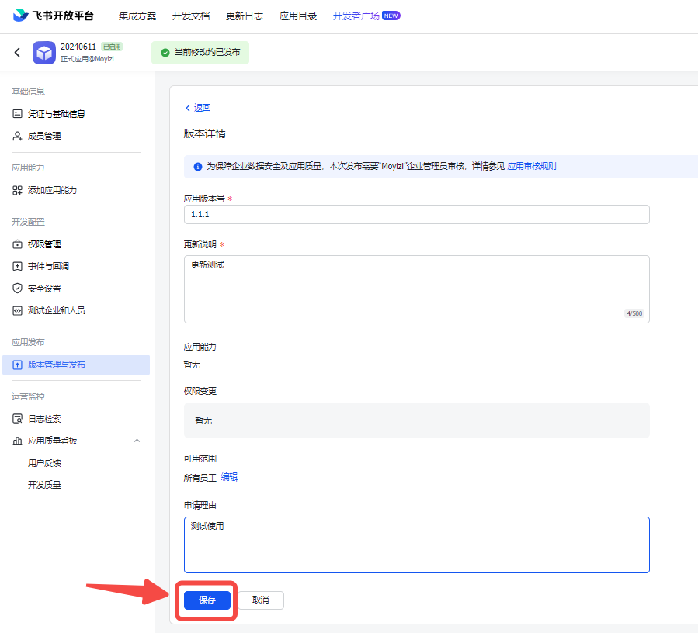Open 事件与回调 configuration
Image resolution: width=698 pixels, height=633 pixels.
click(48, 266)
